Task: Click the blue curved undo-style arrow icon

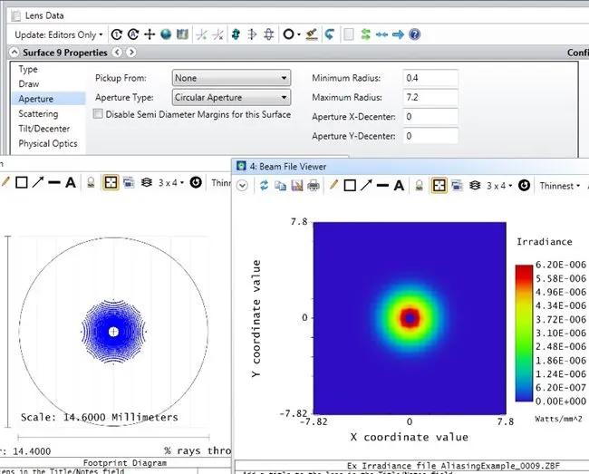Action: [x=330, y=34]
